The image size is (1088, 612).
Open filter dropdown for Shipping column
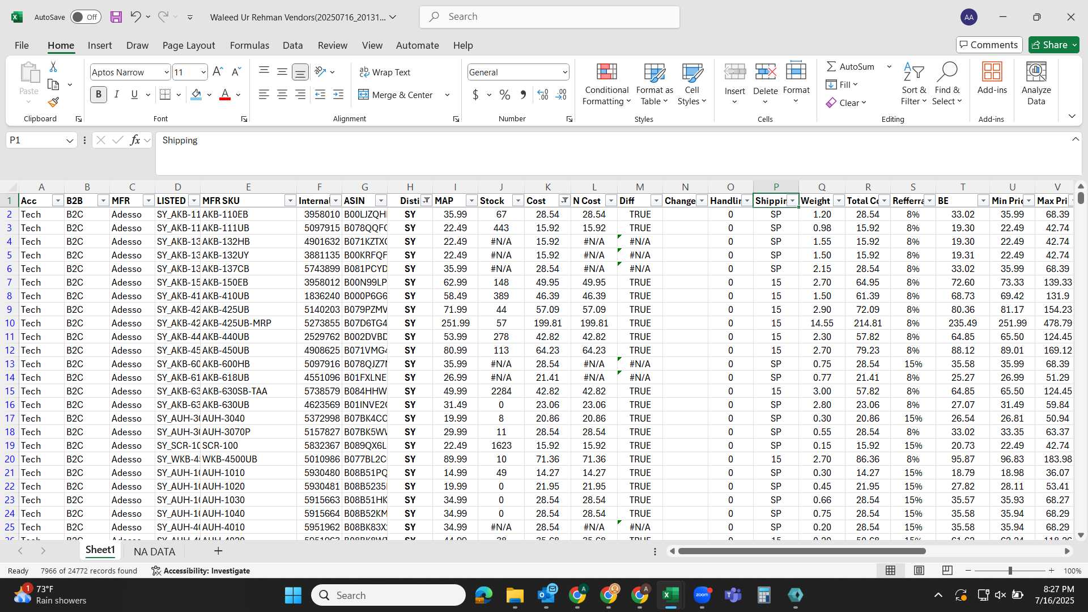pyautogui.click(x=792, y=201)
